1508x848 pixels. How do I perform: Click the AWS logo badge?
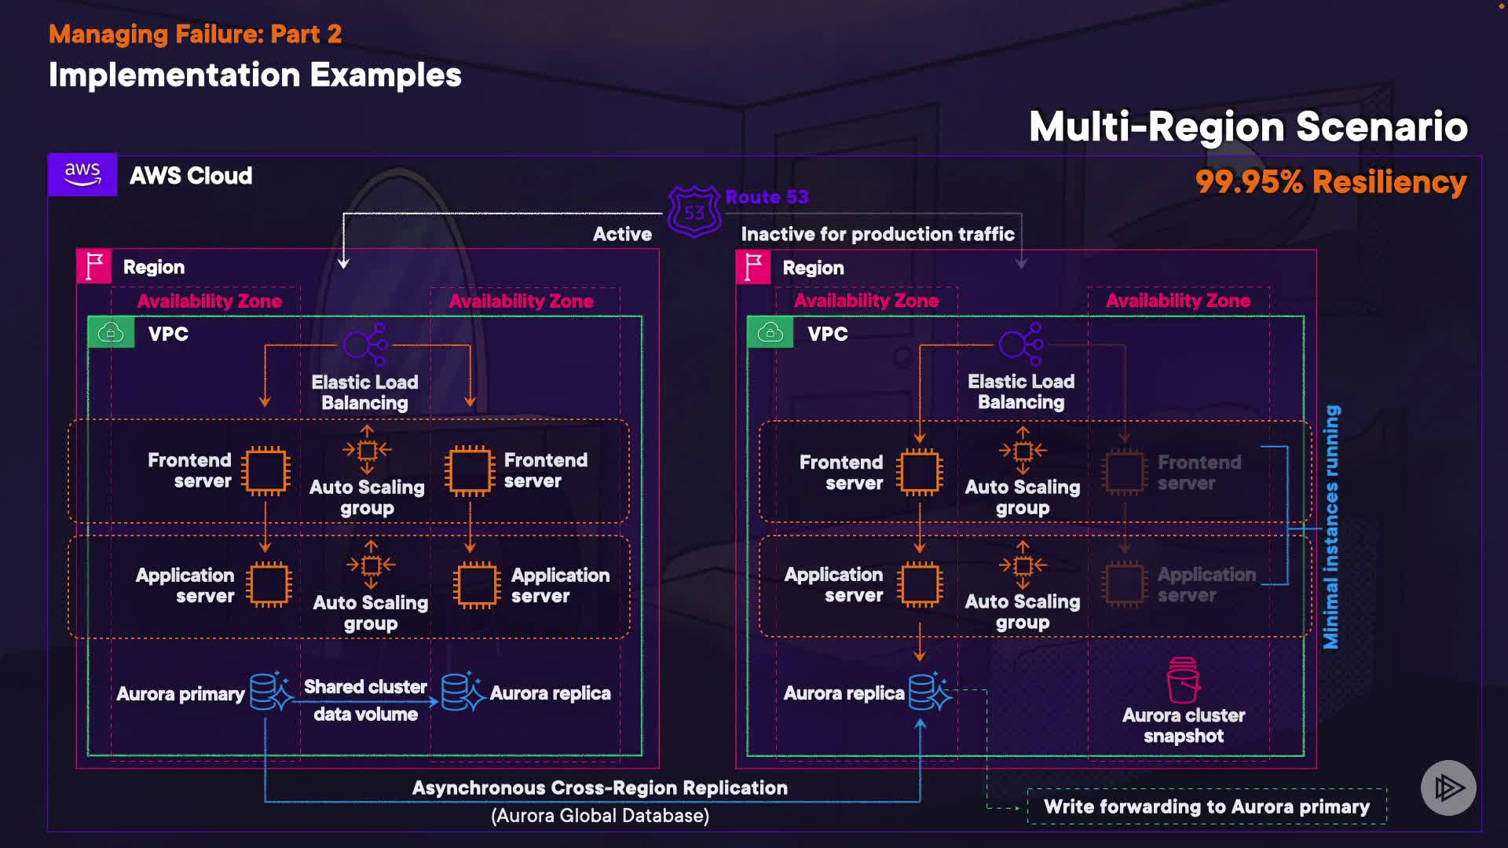click(x=82, y=174)
